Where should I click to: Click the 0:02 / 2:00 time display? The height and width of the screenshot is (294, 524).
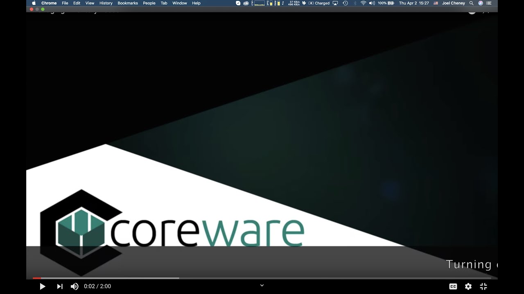click(97, 287)
